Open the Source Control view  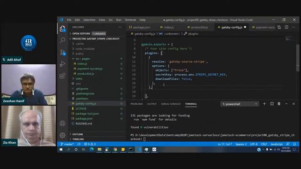(x=63, y=52)
